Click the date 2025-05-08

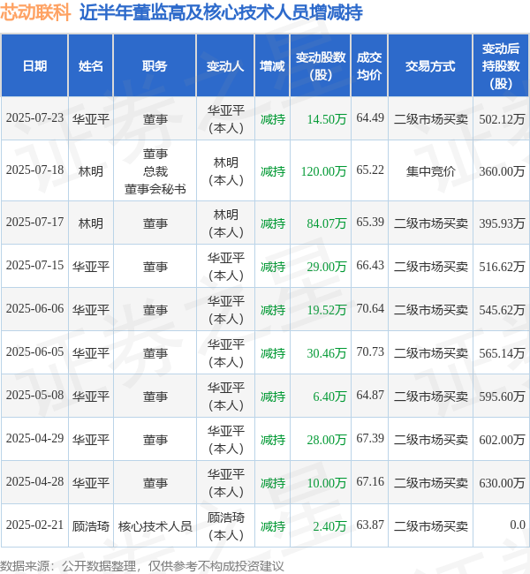(x=34, y=396)
